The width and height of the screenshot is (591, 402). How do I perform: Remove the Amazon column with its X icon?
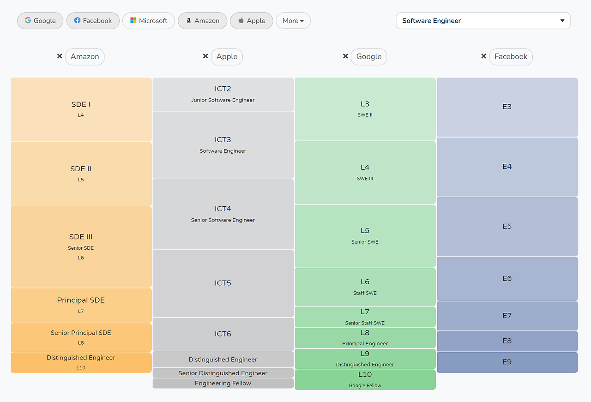click(60, 56)
